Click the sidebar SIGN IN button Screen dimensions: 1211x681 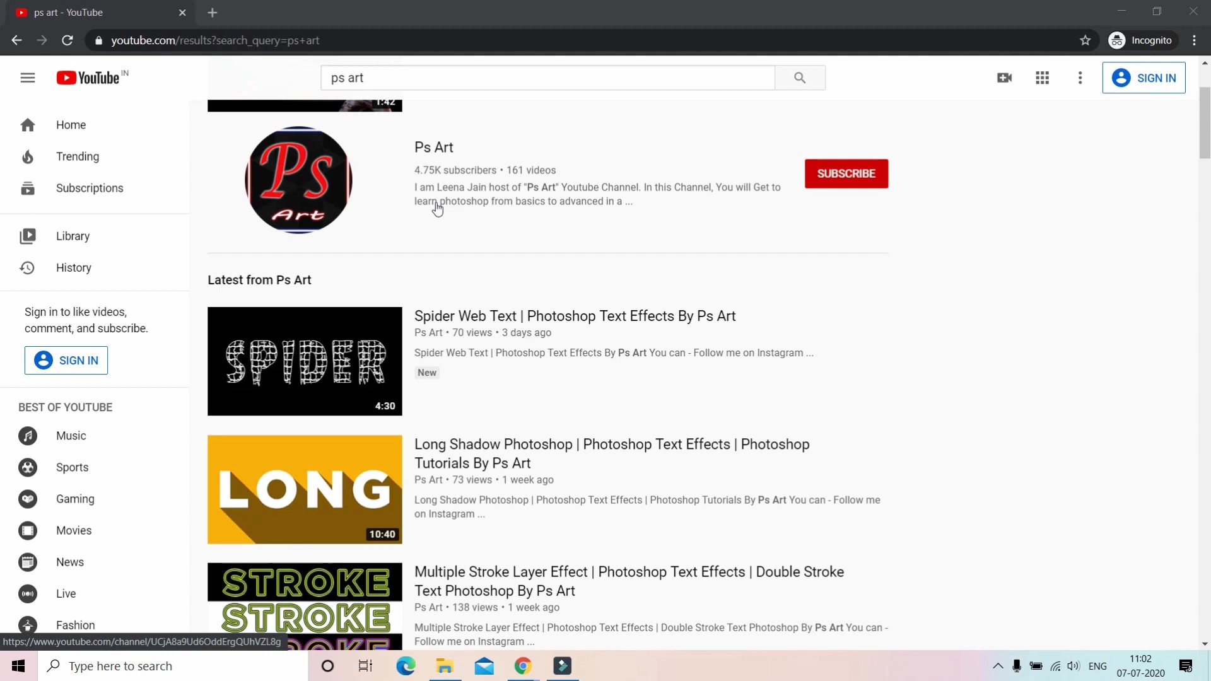click(66, 360)
